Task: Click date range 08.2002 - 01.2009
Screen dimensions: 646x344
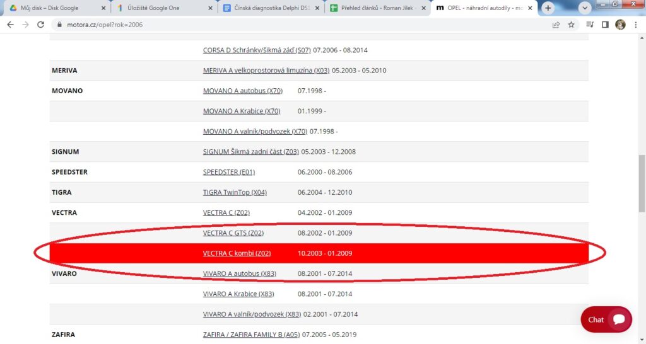Action: 325,233
